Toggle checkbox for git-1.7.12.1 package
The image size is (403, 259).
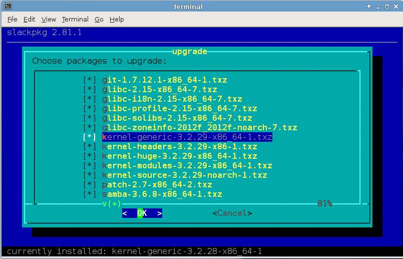[x=90, y=80]
